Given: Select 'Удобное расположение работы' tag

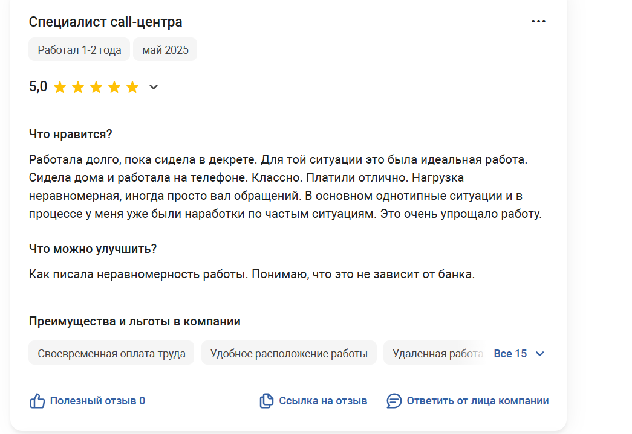Looking at the screenshot, I should (x=289, y=353).
